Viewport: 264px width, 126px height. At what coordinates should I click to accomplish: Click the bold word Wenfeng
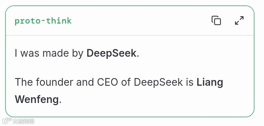(37, 99)
